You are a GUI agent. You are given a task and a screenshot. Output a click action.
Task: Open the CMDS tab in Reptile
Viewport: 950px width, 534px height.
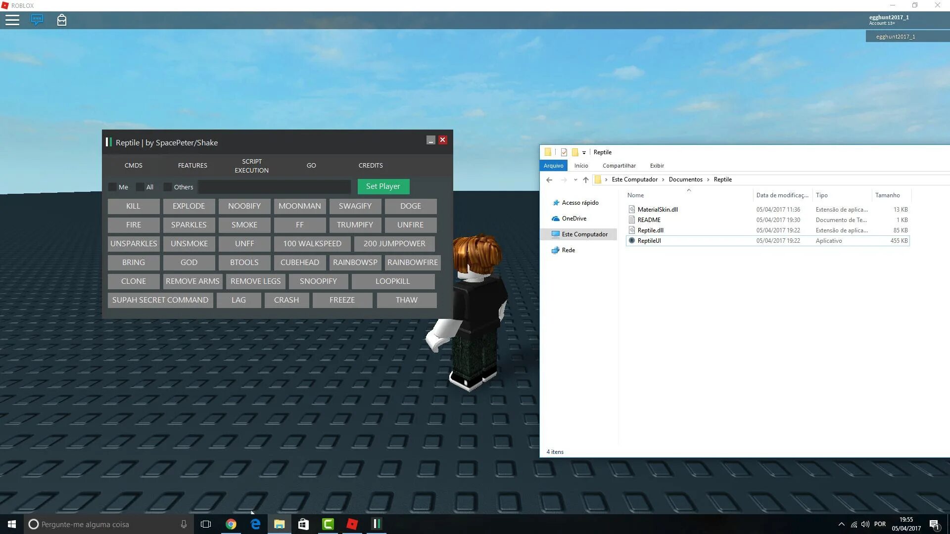click(133, 165)
